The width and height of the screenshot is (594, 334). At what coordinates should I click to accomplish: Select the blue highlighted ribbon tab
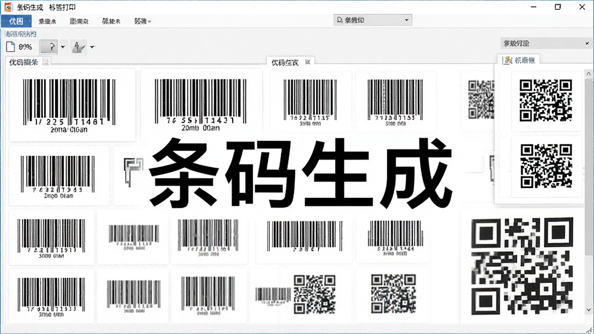(x=16, y=21)
